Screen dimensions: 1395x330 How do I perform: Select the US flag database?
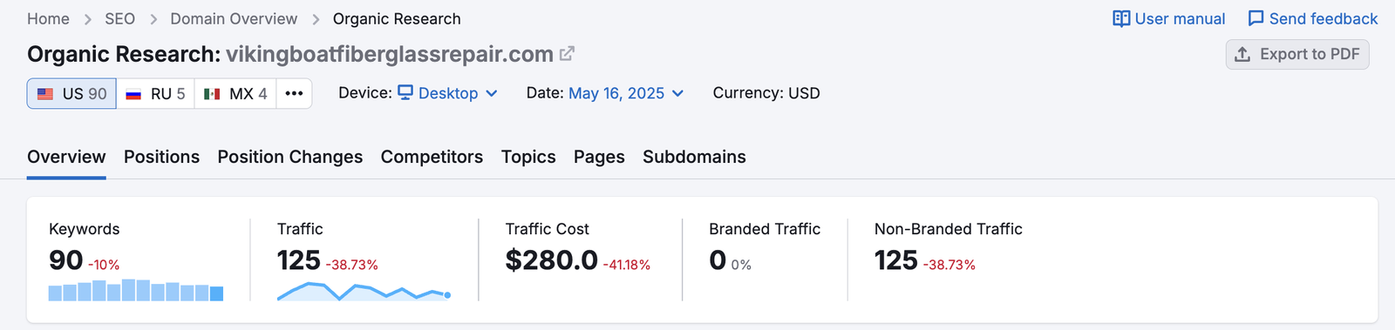71,93
